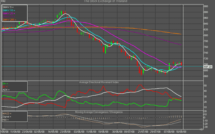Click the 840 price axis label

pos(206,24)
